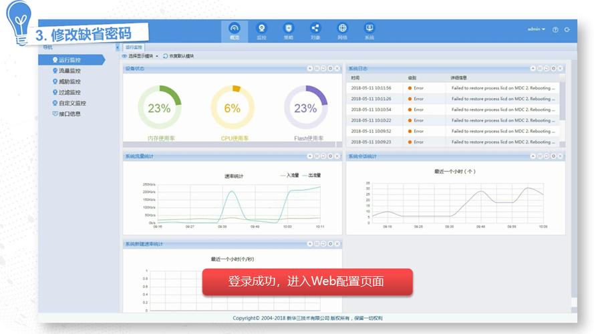Maximize the 系统会话统计 panel

tap(540, 156)
